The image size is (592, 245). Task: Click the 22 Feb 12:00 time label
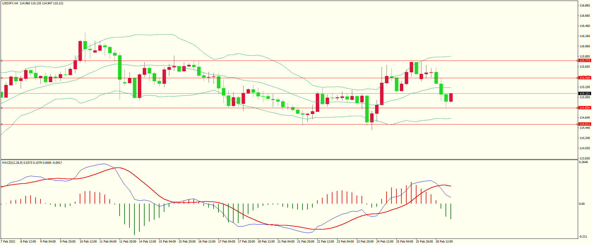325,242
